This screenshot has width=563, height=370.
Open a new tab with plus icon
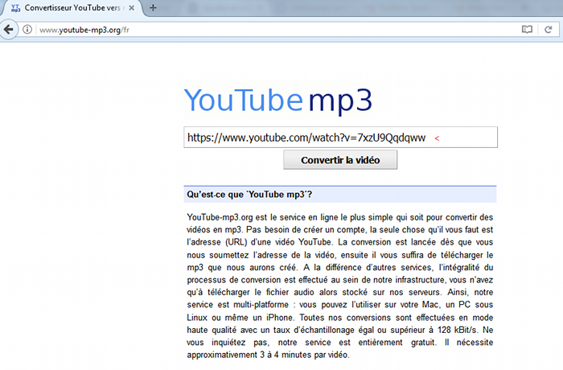153,7
